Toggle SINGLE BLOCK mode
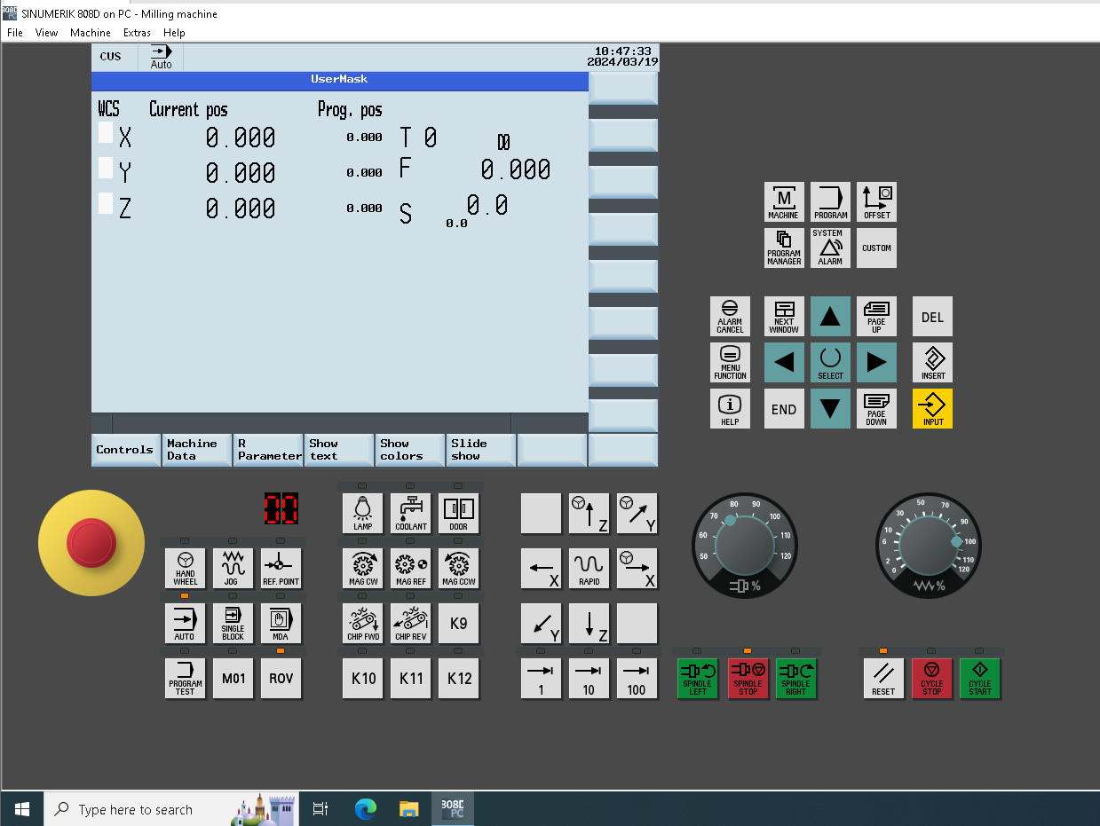 [x=233, y=624]
